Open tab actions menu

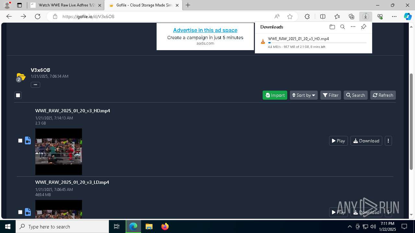[x=19, y=5]
